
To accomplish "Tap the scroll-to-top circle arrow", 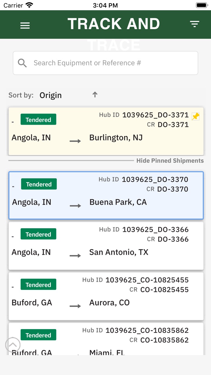I will 13,345.
